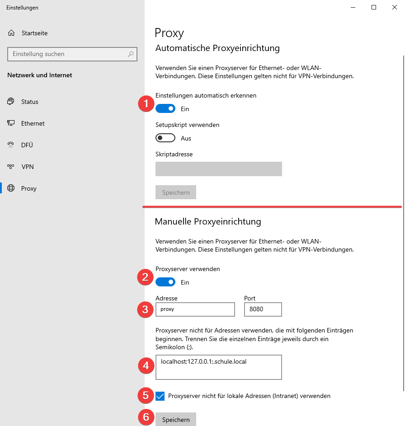Click the Status globe icon
The height and width of the screenshot is (426, 405).
[x=11, y=102]
